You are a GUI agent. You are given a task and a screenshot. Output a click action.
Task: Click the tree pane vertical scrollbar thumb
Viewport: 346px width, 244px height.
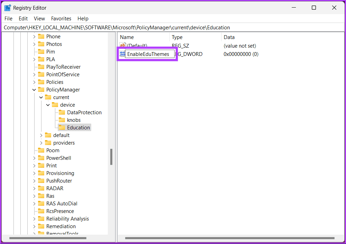(111, 157)
